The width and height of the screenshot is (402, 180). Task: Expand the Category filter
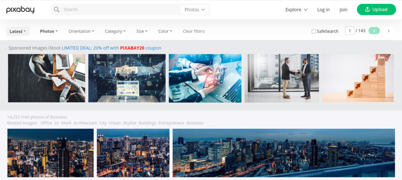pos(115,31)
